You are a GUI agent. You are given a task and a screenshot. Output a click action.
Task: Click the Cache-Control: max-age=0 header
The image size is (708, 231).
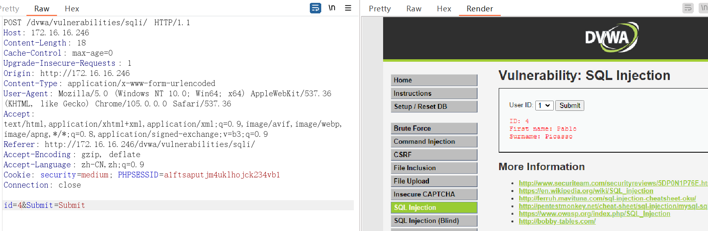point(58,53)
